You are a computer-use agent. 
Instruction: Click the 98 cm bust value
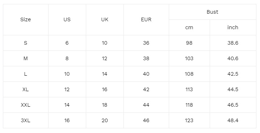pos(189,43)
